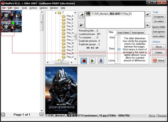Click the Auto-ignore button

coord(158,32)
